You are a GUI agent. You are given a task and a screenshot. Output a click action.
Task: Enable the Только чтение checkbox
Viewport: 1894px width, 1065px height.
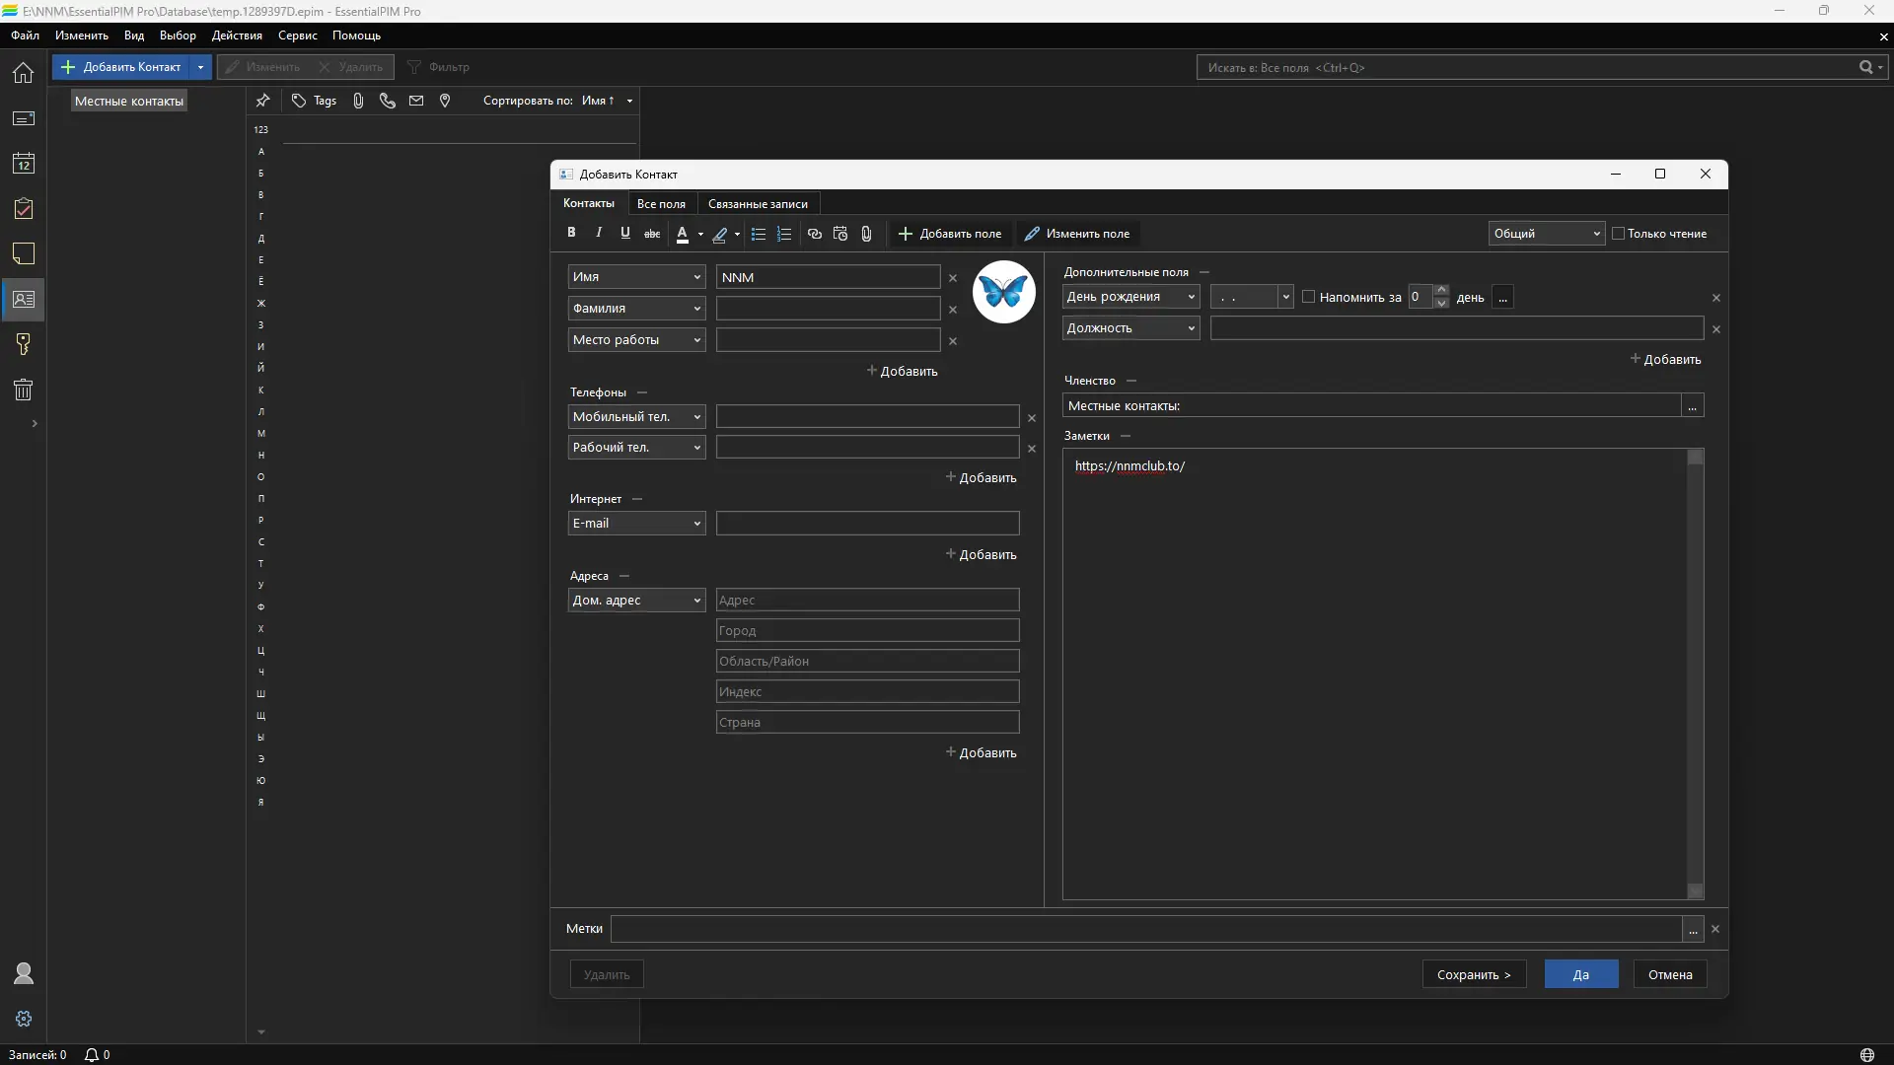click(x=1618, y=234)
